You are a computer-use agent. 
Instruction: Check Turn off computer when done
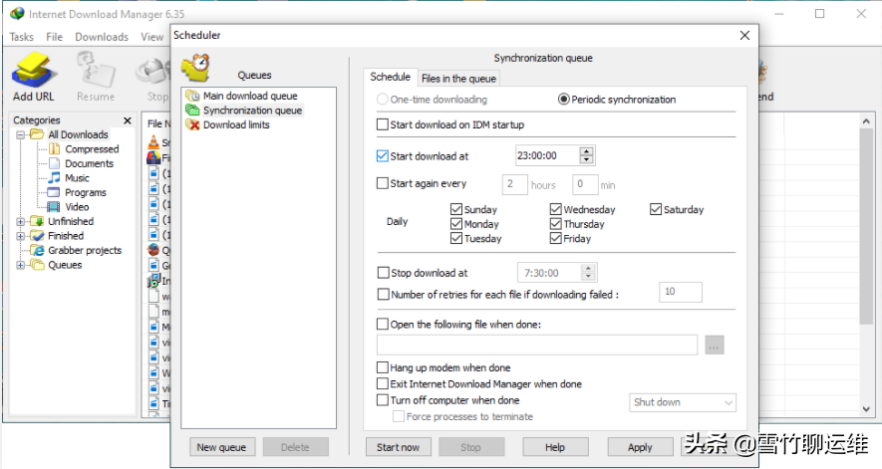[x=383, y=400]
